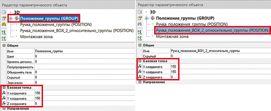Select Положение_группы (GROUP) row in left tree
This screenshot has height=111, width=271.
(x=49, y=18)
